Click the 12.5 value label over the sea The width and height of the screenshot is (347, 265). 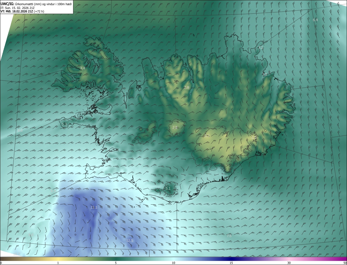130,241
